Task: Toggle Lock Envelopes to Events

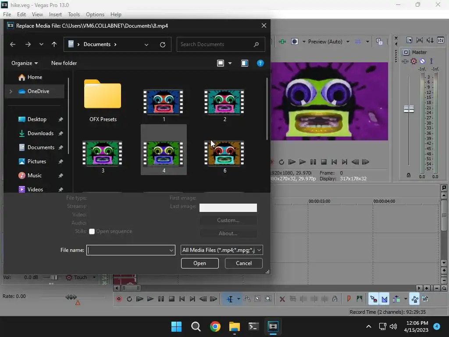Action: [x=415, y=299]
